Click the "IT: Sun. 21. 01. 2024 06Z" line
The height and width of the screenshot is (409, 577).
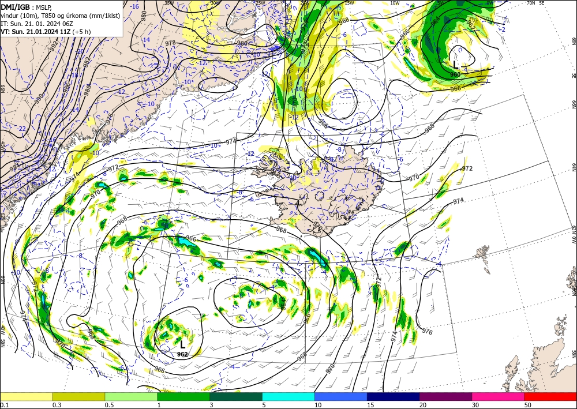37,23
